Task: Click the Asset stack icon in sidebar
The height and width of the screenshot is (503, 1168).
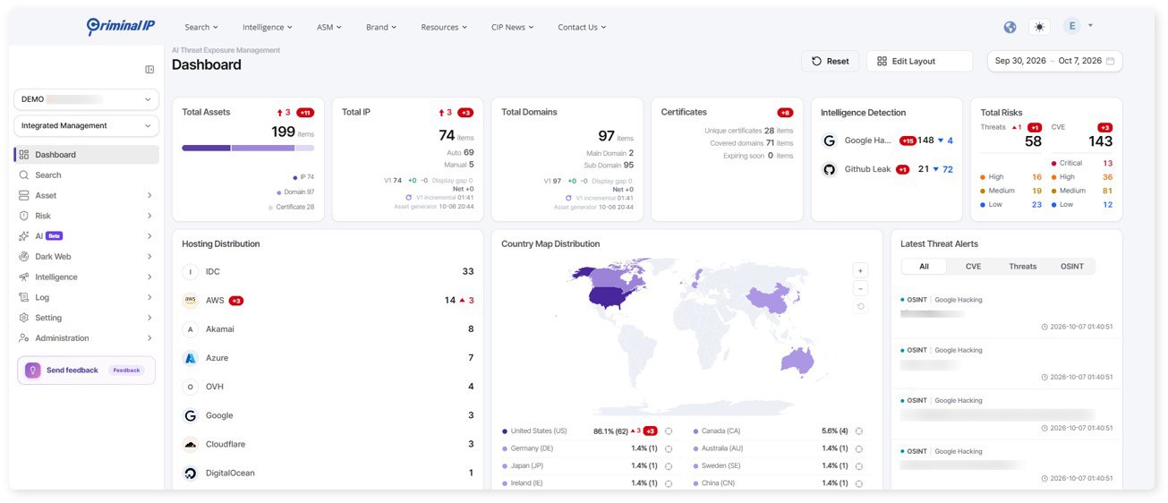Action: (24, 195)
